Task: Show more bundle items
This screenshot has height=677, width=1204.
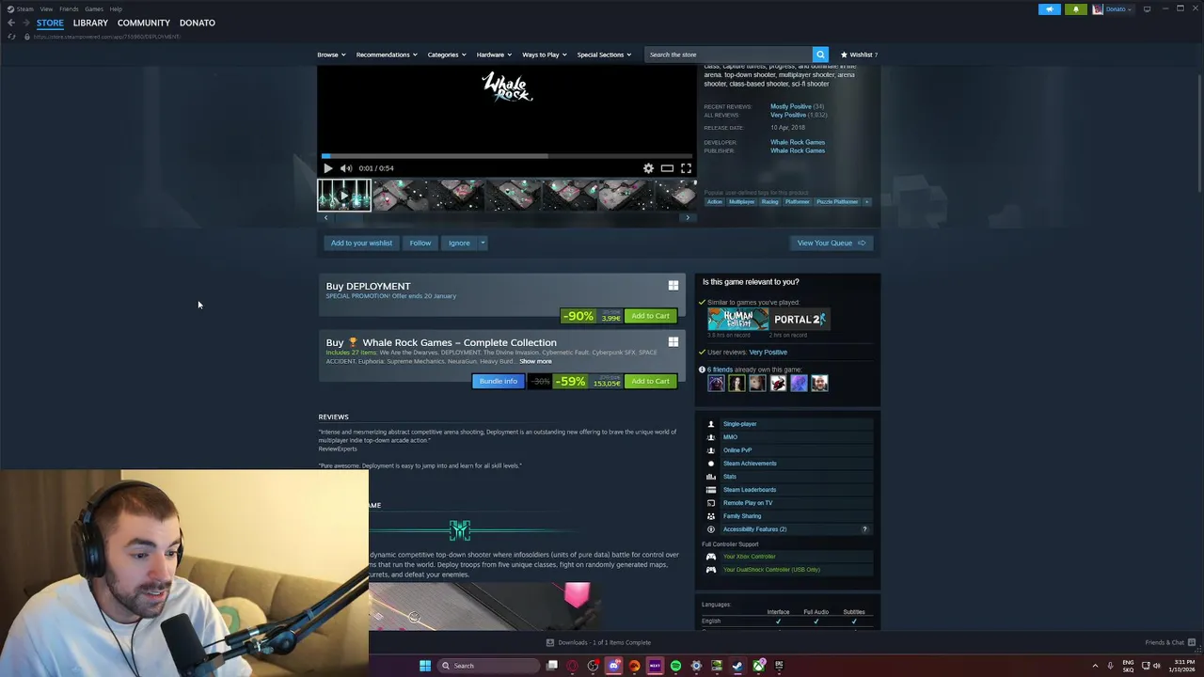Action: click(535, 361)
